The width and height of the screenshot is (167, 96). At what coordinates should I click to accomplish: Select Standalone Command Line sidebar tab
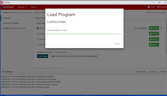(17, 28)
